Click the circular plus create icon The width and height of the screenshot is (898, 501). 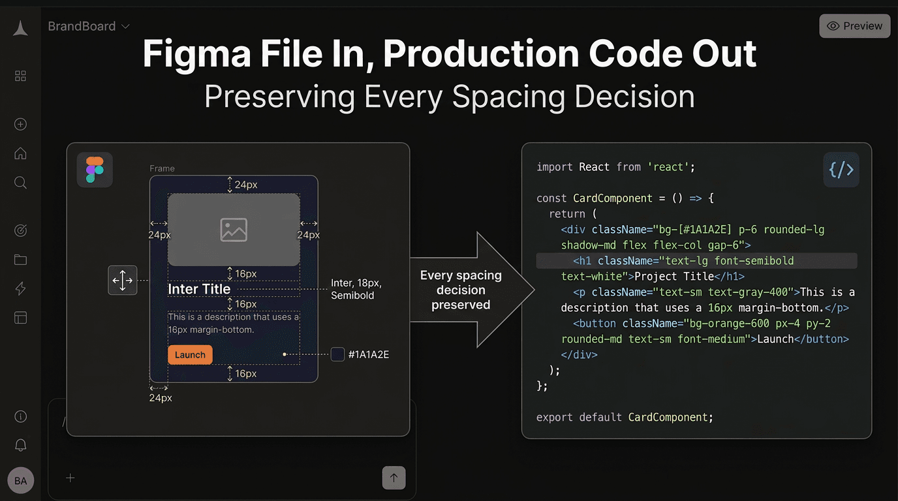pyautogui.click(x=20, y=124)
